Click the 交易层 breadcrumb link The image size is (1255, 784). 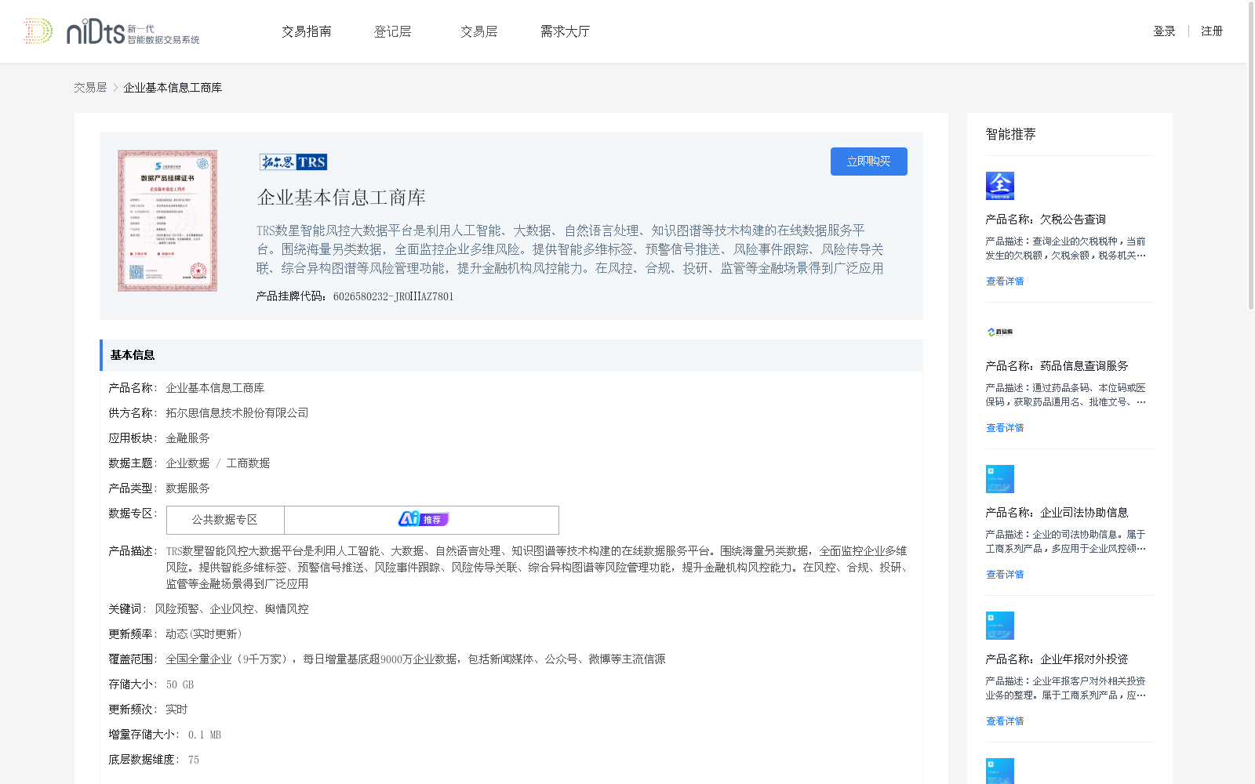[x=90, y=88]
